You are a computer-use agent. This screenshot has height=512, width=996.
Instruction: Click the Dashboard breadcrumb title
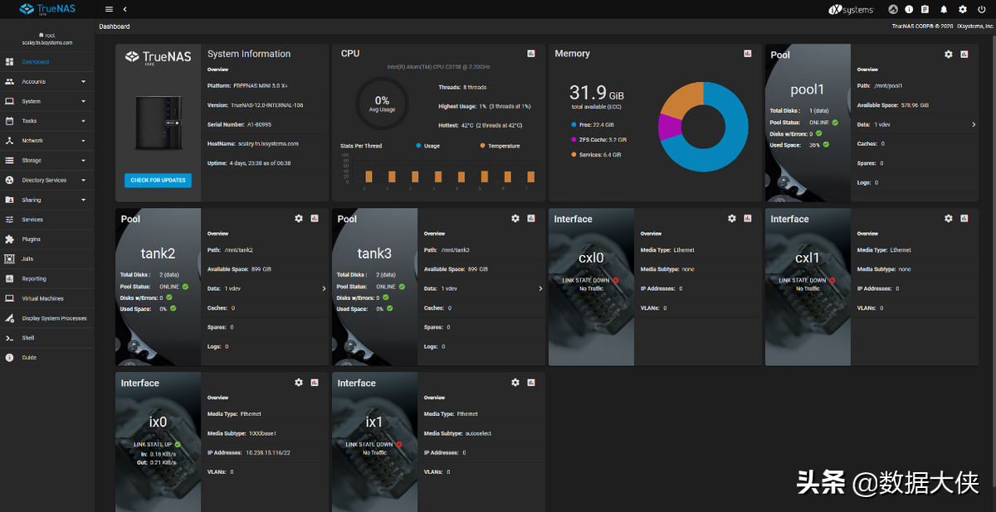[x=115, y=27]
